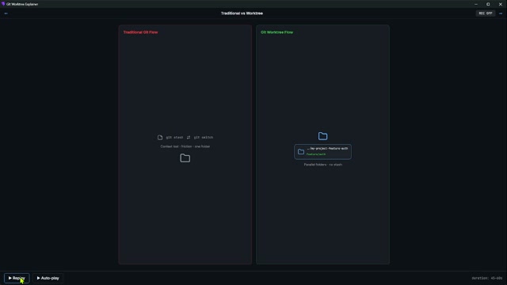Click the "git switch" text

[x=204, y=137]
